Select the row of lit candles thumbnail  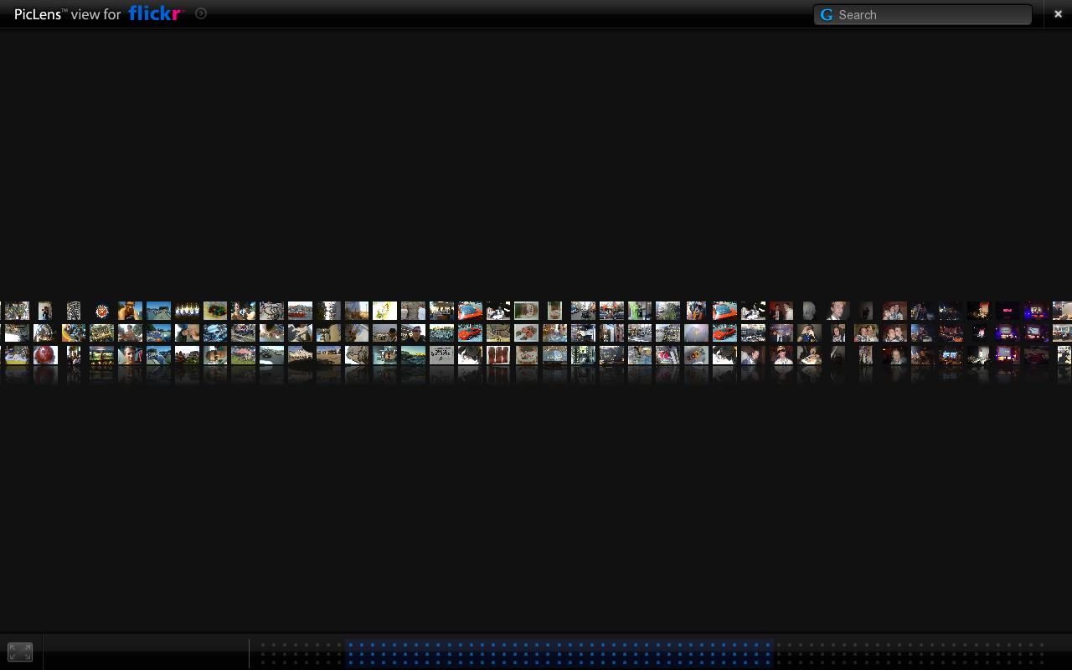187,311
